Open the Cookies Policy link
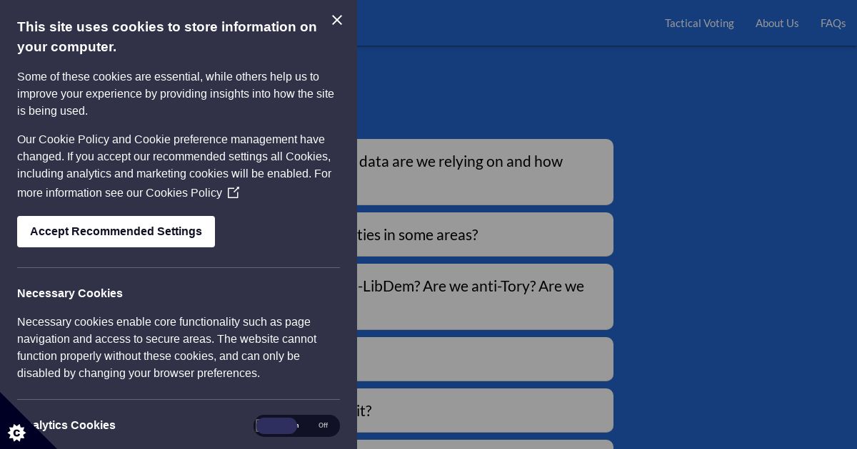 pyautogui.click(x=184, y=192)
